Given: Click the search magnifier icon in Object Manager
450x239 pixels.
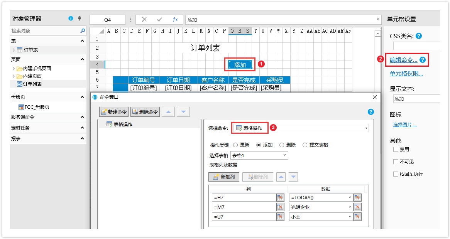Looking at the screenshot, I should coord(83,31).
